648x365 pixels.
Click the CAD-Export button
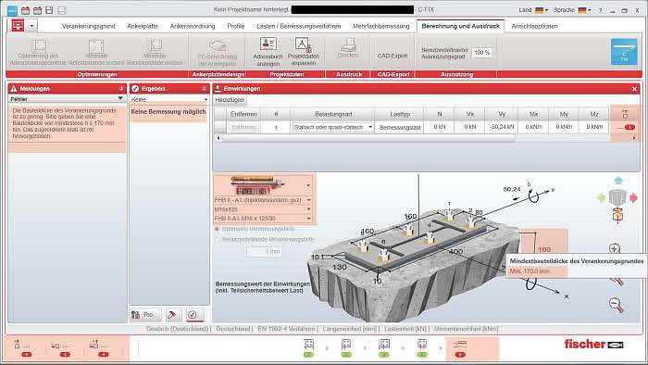pyautogui.click(x=393, y=56)
